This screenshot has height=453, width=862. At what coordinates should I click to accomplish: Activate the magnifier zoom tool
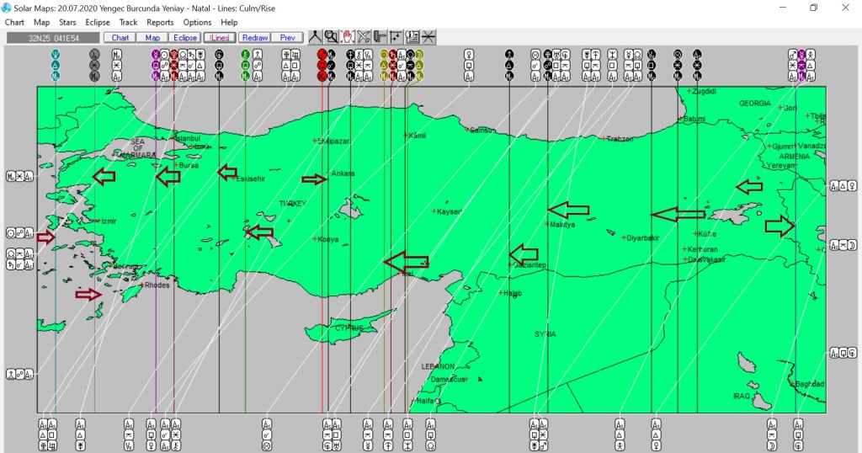tap(331, 37)
